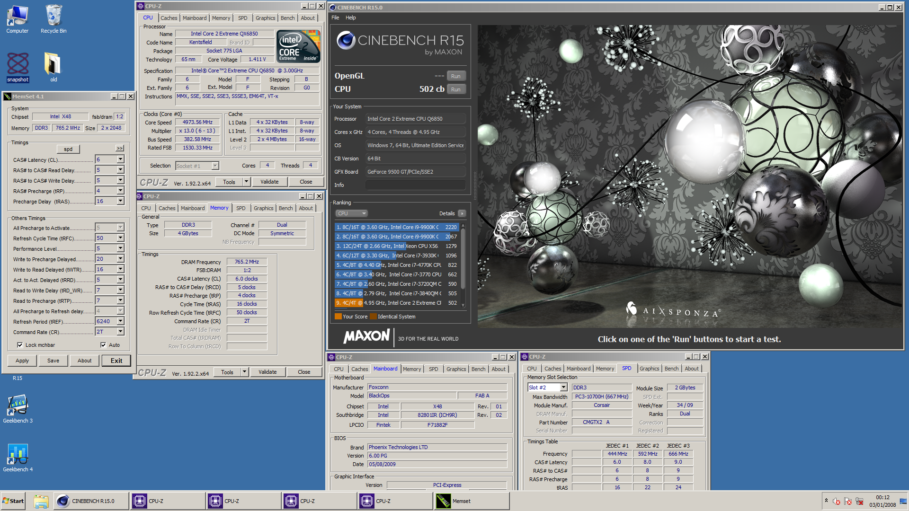
Task: Open the Slot #2 memory slot dropdown
Action: [563, 388]
